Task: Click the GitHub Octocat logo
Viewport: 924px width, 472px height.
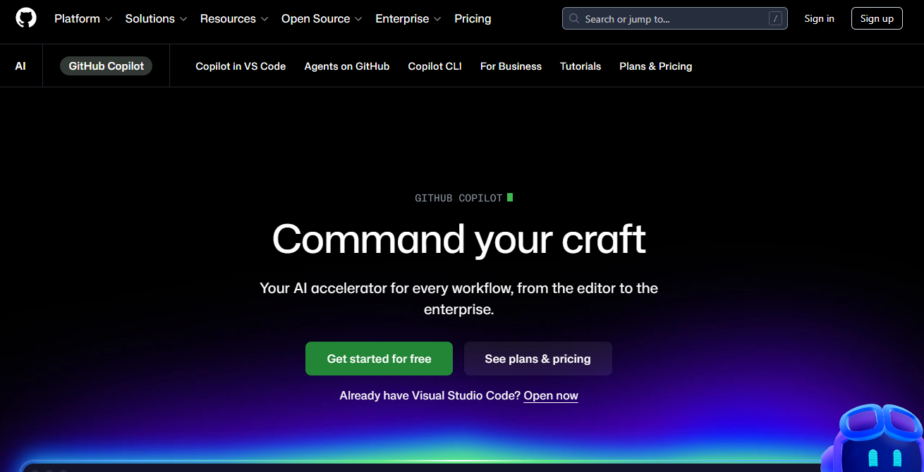Action: (26, 18)
